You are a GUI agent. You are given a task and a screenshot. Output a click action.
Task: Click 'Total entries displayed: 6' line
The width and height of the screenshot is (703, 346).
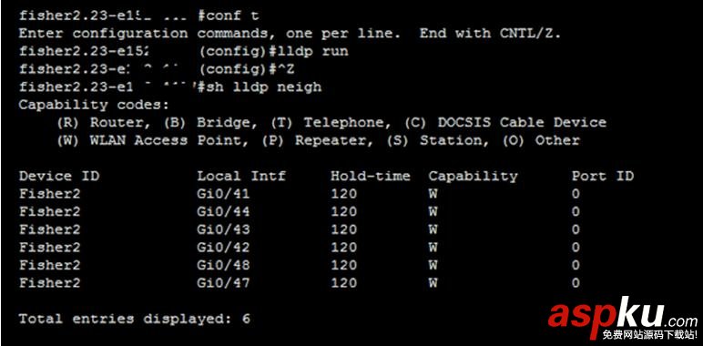tap(134, 319)
